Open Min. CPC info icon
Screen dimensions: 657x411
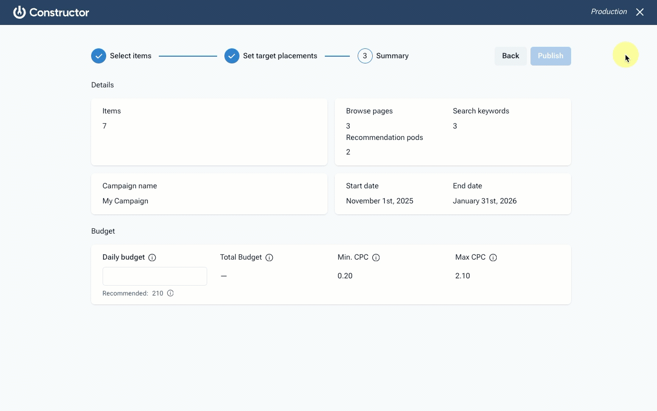(376, 258)
